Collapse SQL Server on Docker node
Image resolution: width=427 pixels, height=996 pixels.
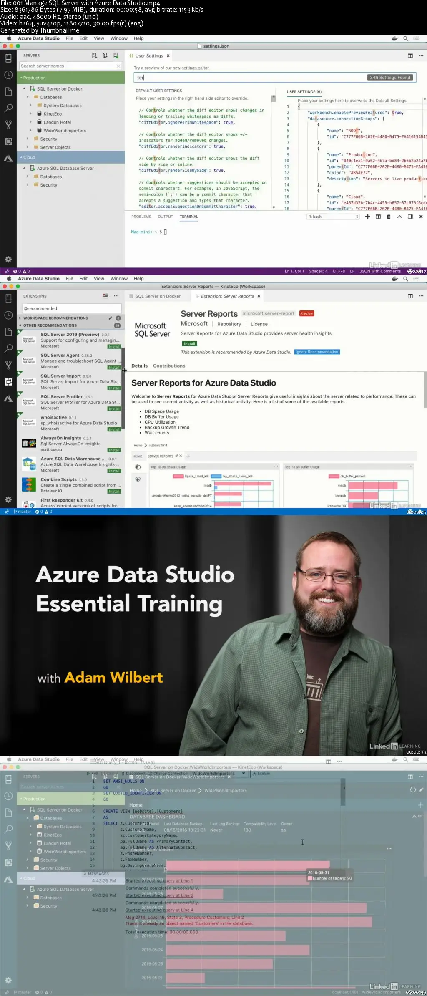click(24, 88)
